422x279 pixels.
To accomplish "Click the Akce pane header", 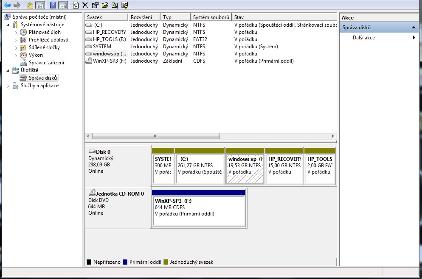I will (379, 18).
